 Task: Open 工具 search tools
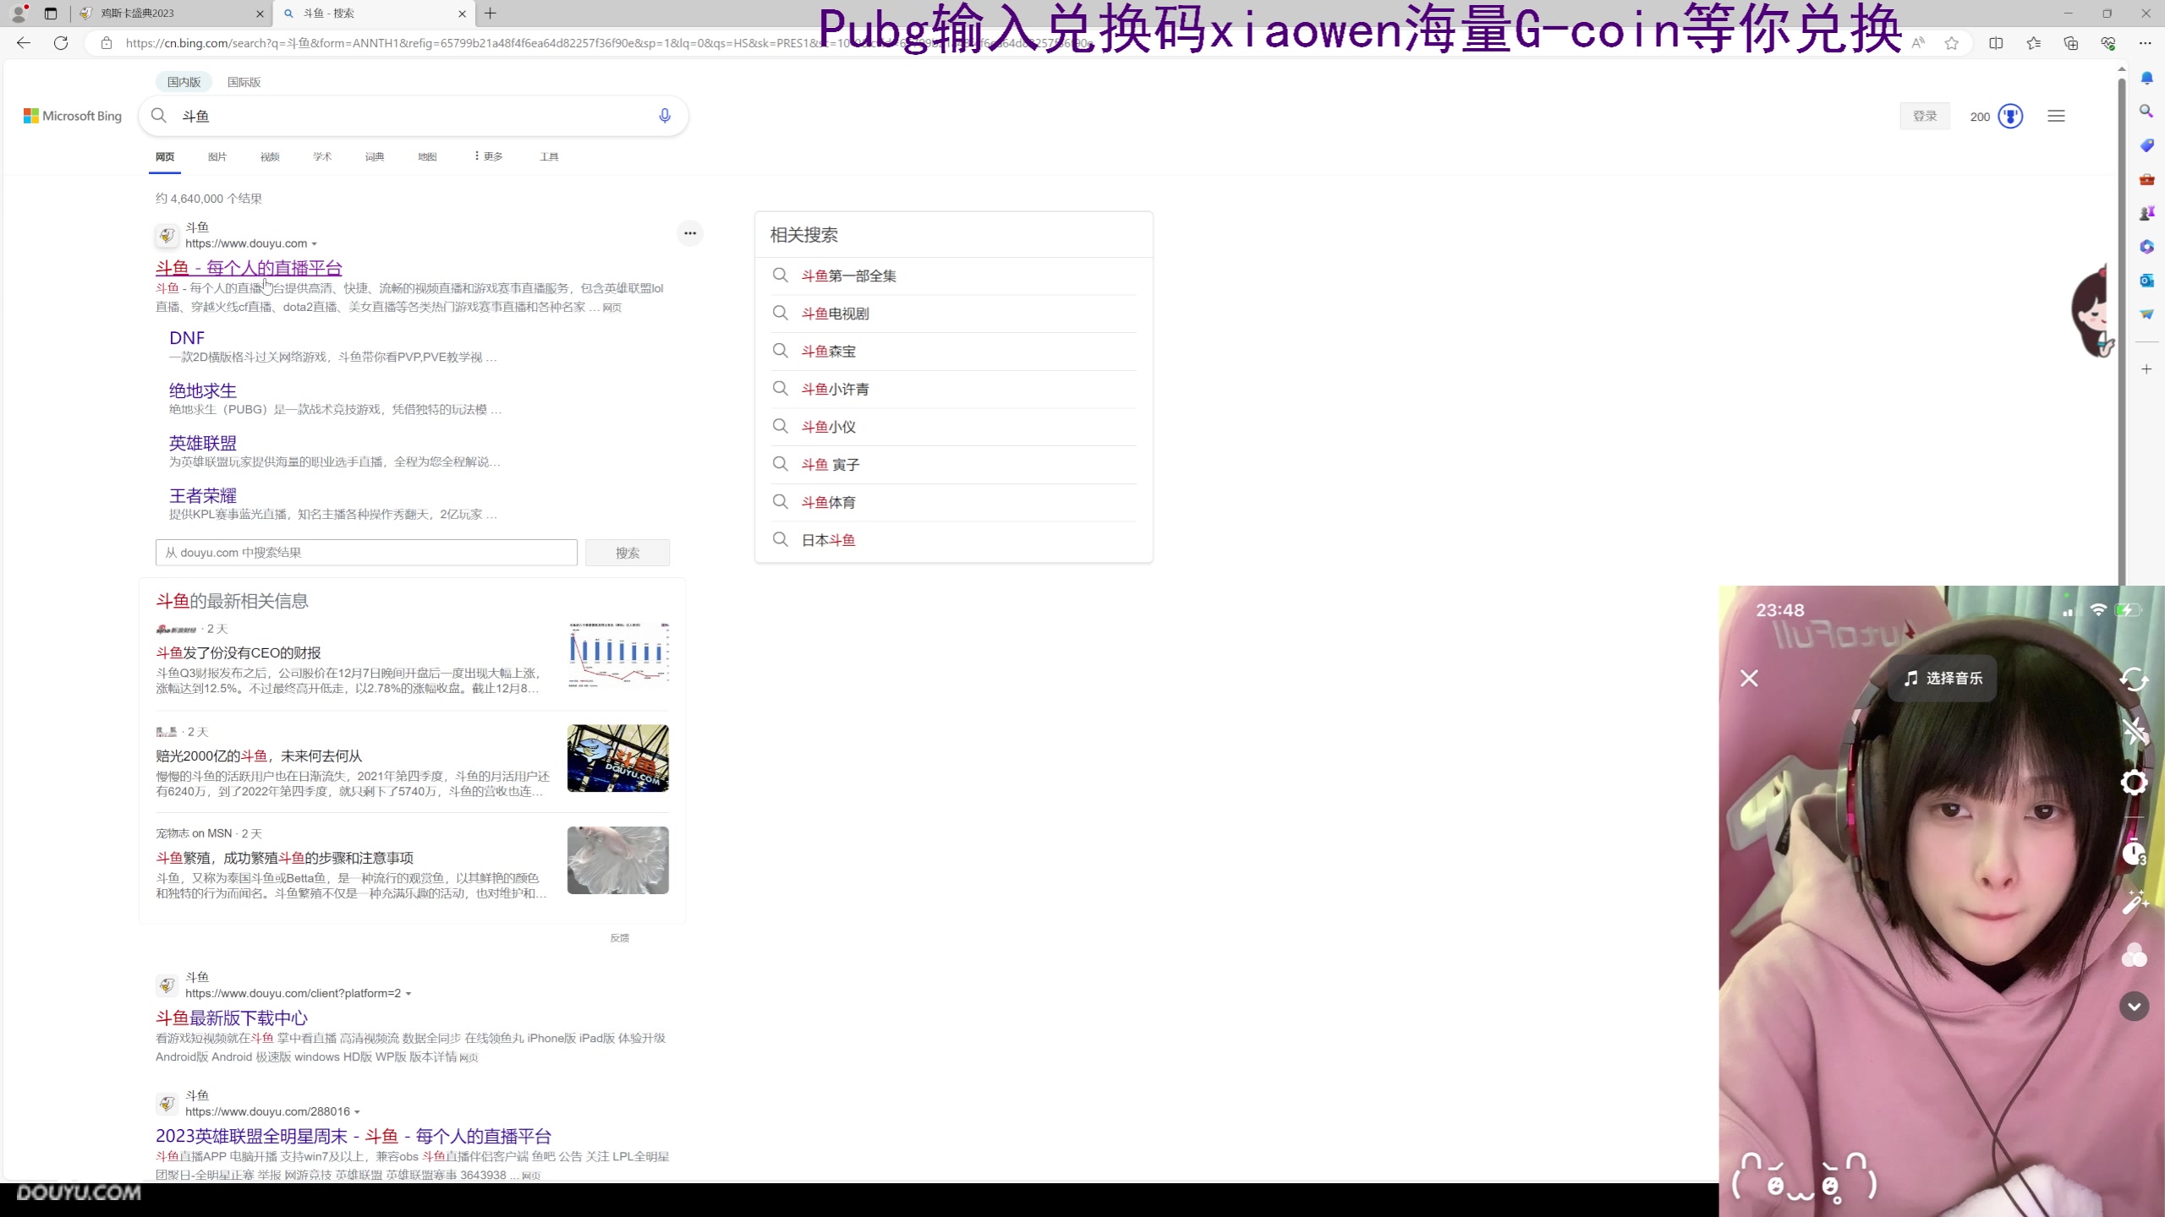[x=549, y=157]
